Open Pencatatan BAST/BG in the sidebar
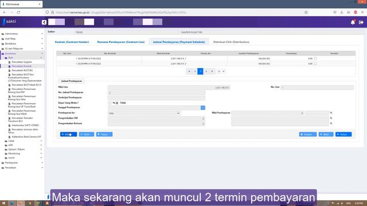Viewport: 367px width, 206px height. point(22,70)
